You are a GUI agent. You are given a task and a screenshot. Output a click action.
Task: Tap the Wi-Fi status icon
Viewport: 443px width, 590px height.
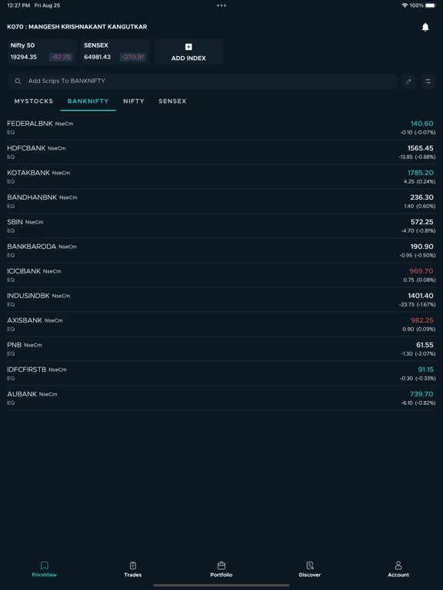coord(405,5)
